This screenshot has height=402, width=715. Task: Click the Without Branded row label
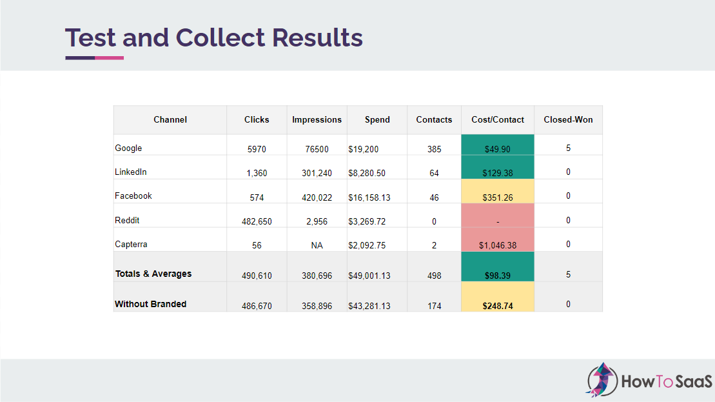click(150, 304)
